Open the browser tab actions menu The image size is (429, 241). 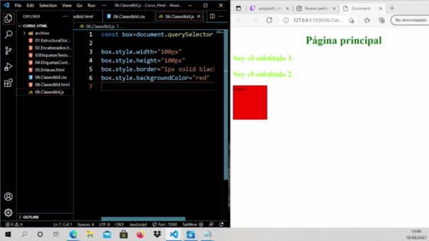pos(239,9)
